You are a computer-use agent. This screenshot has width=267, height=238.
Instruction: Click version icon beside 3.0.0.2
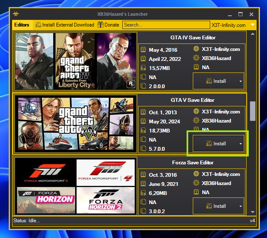[143, 211]
